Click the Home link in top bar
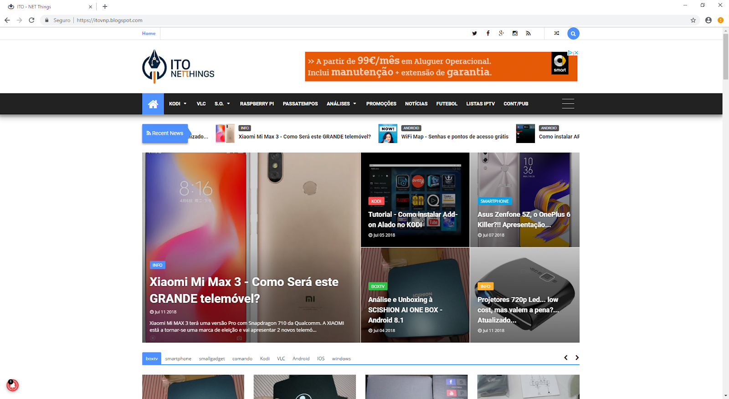The height and width of the screenshot is (399, 729). click(149, 33)
